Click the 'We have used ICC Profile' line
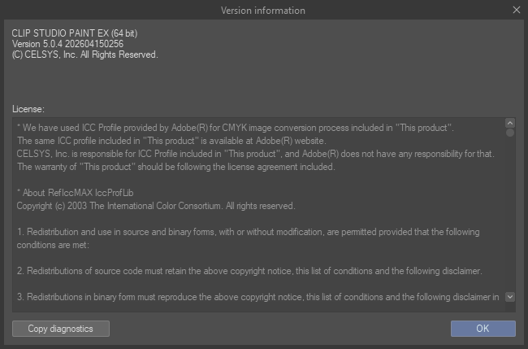This screenshot has height=349, width=528. pyautogui.click(x=236, y=129)
